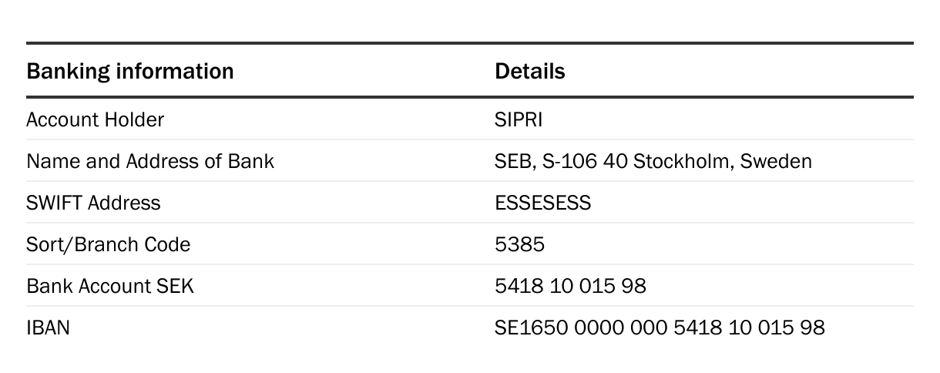Select the IBAN label
Viewport: 940px width, 373px height.
pyautogui.click(x=48, y=328)
